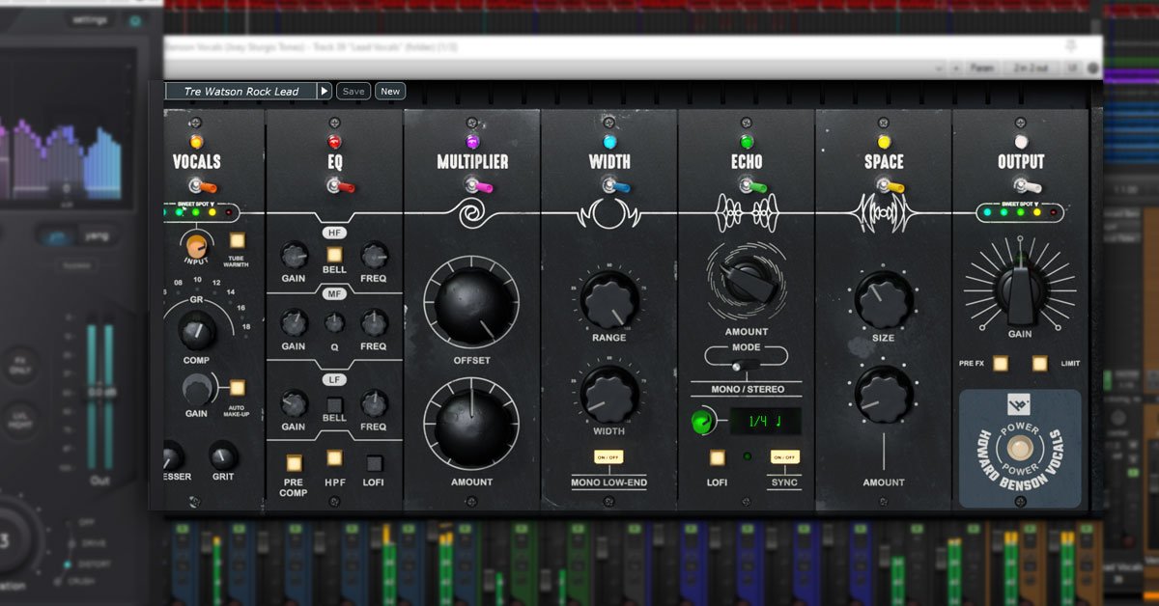The width and height of the screenshot is (1159, 606).
Task: Click the New preset button
Action: point(390,92)
